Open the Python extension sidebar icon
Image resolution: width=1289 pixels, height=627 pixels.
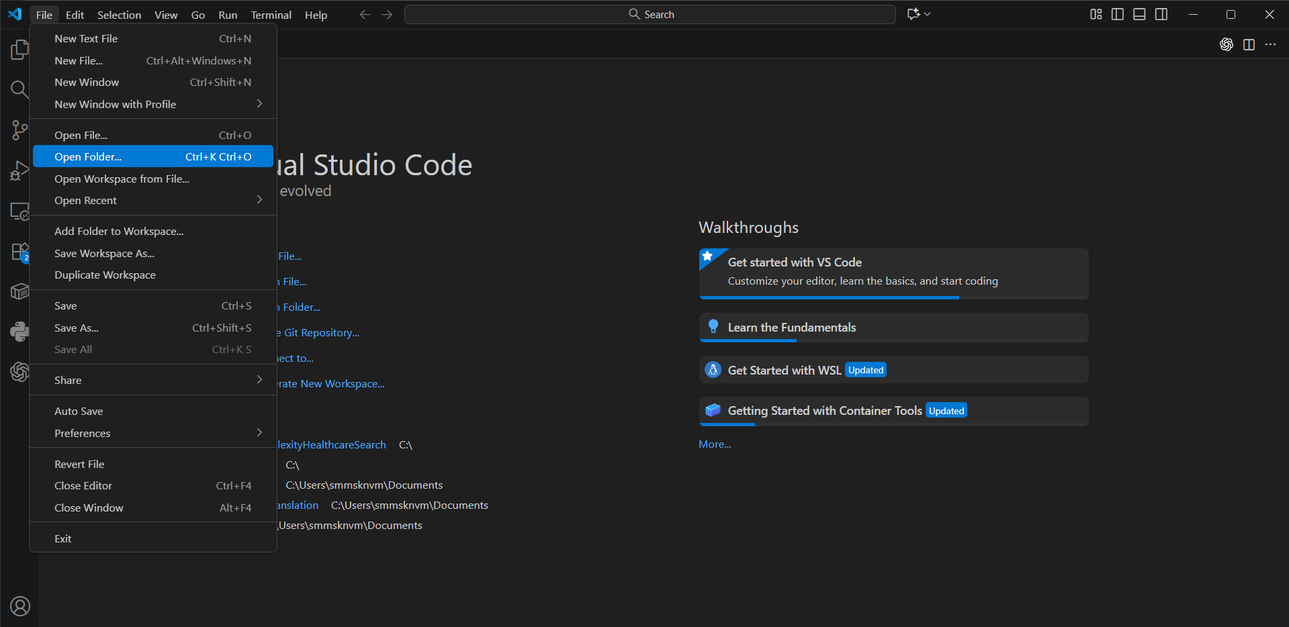coord(19,331)
